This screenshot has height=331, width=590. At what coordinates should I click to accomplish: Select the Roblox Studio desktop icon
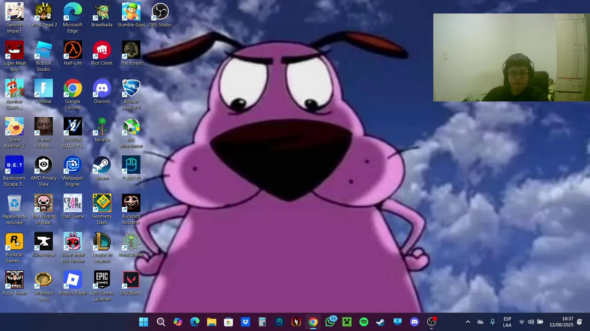43,57
